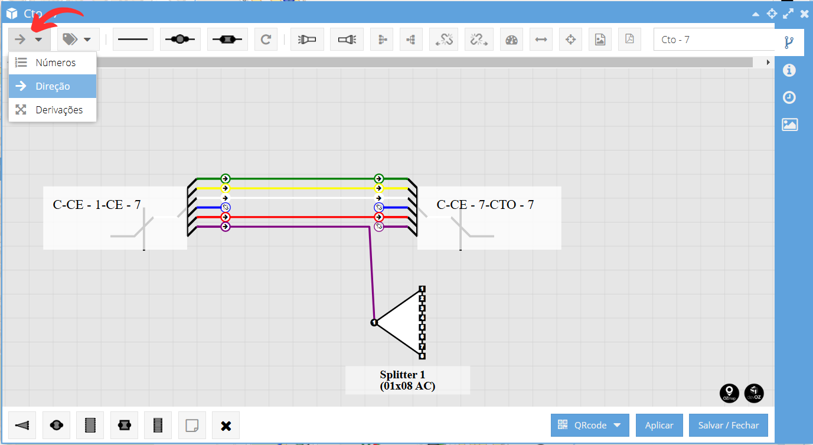Click the notched switch icon in bottom toolbar

coord(124,425)
